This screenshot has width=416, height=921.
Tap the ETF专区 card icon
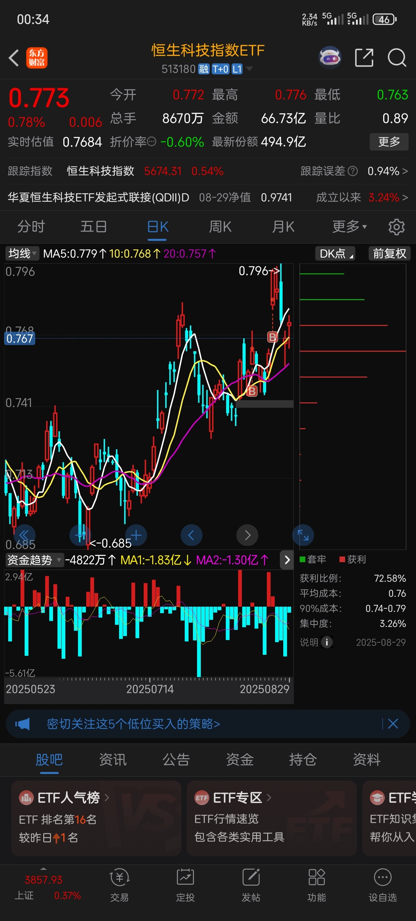202,798
